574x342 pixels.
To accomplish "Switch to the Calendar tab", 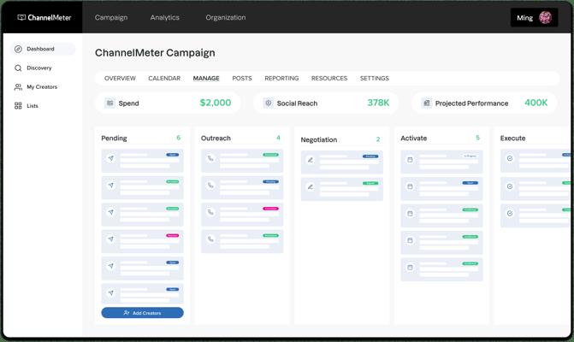I will (x=164, y=79).
